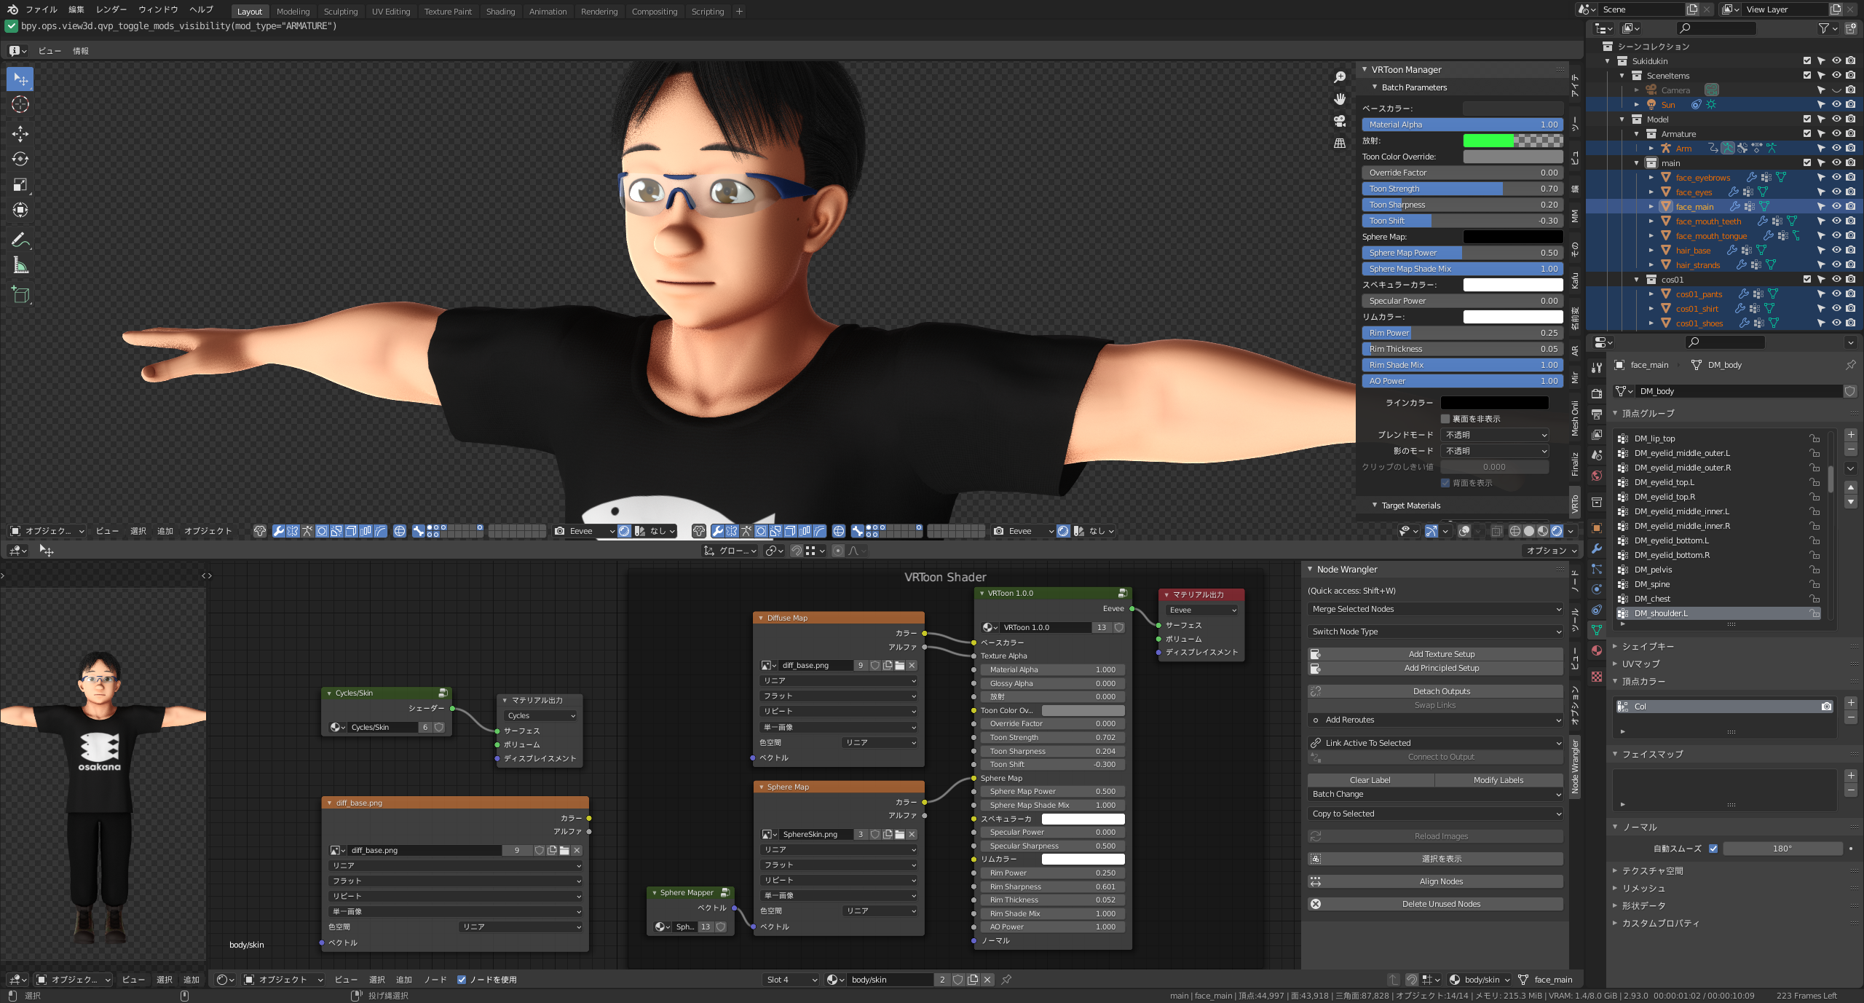Click the Add Principled Setup button

pyautogui.click(x=1441, y=668)
